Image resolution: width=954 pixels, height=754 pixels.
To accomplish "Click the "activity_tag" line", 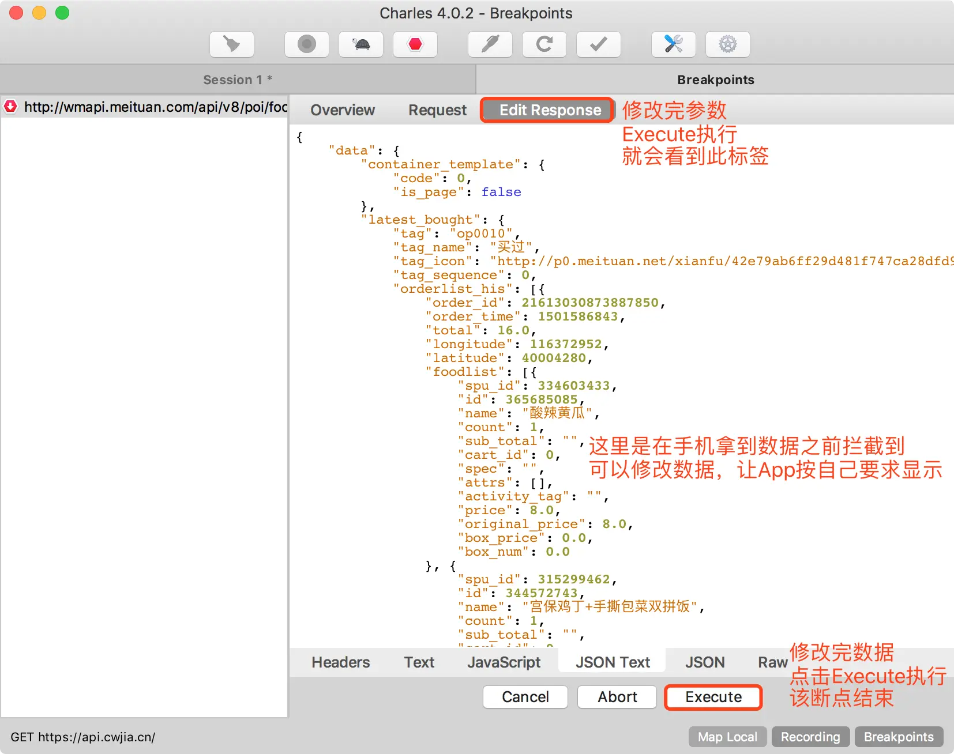I will tap(534, 496).
